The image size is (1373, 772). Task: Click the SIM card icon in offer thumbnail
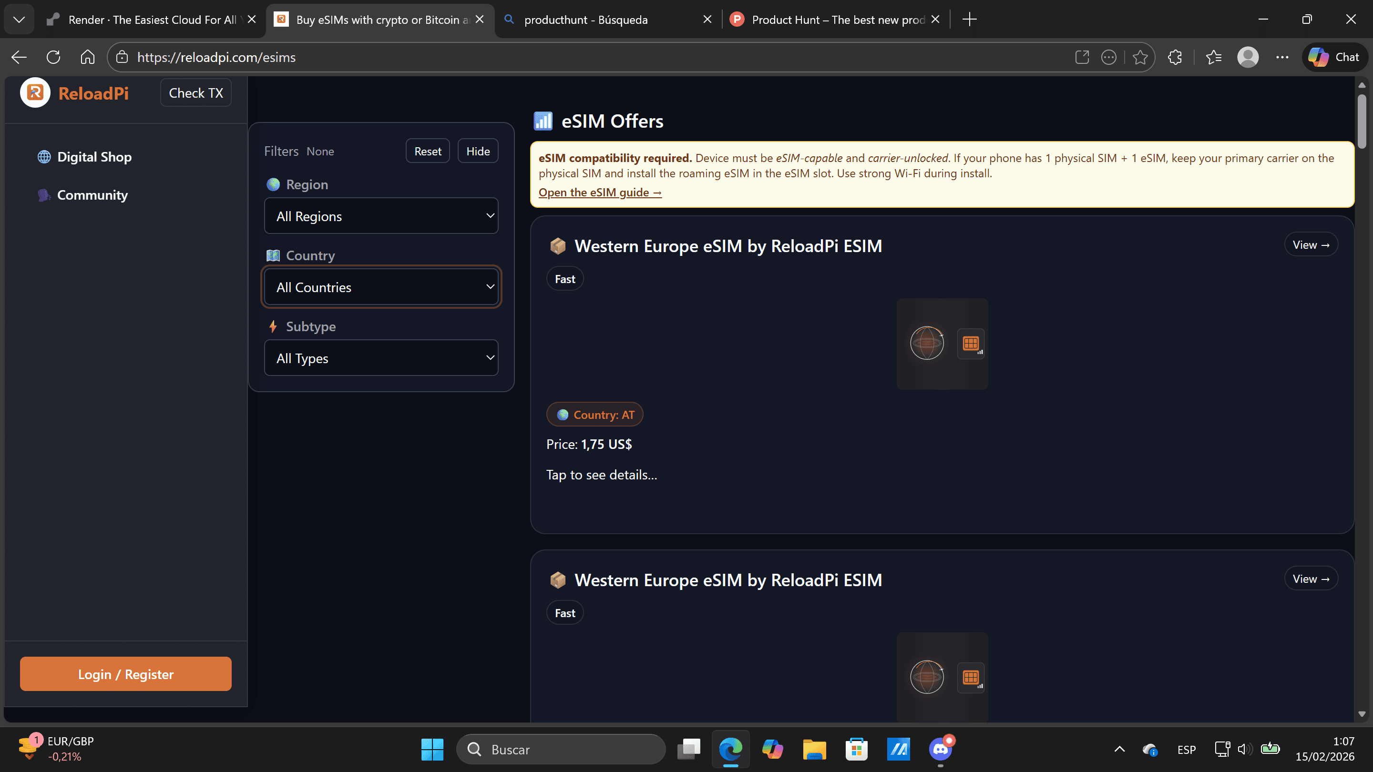coord(970,343)
